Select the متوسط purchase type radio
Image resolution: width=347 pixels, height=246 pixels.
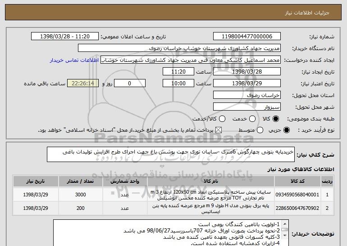(260, 130)
